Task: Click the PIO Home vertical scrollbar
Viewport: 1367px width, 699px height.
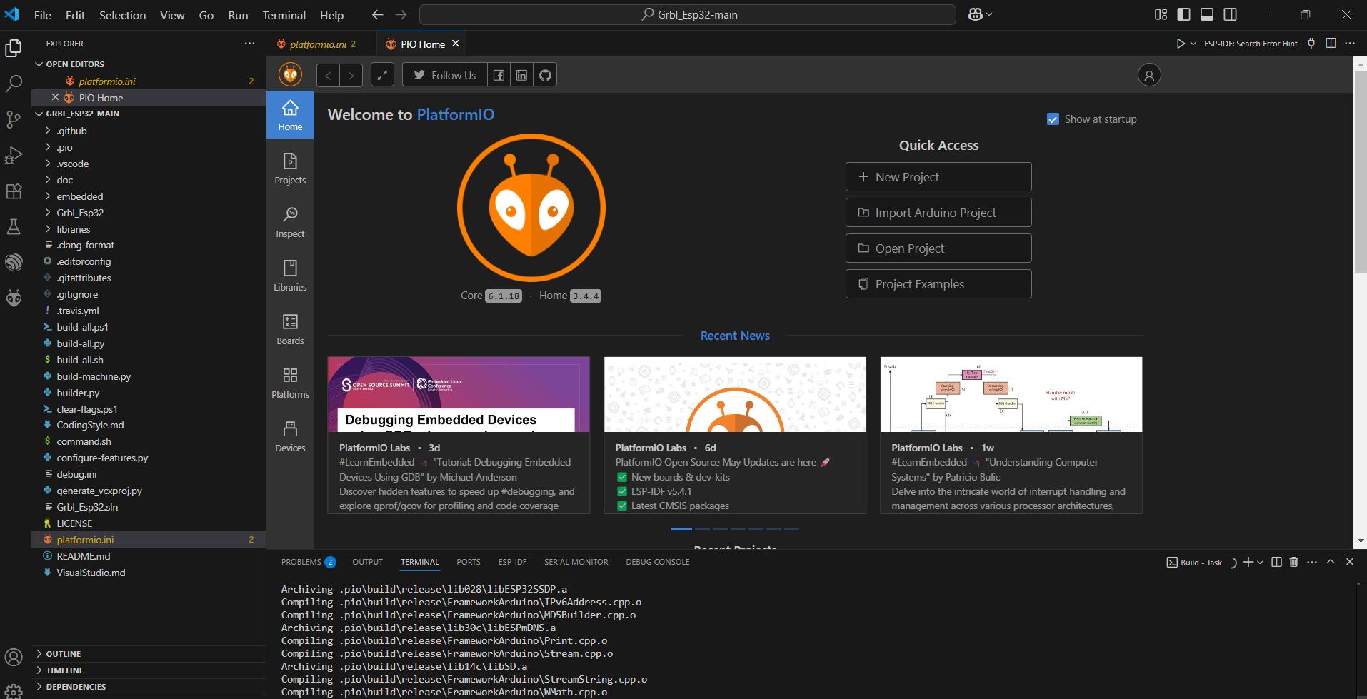Action: (x=1360, y=171)
